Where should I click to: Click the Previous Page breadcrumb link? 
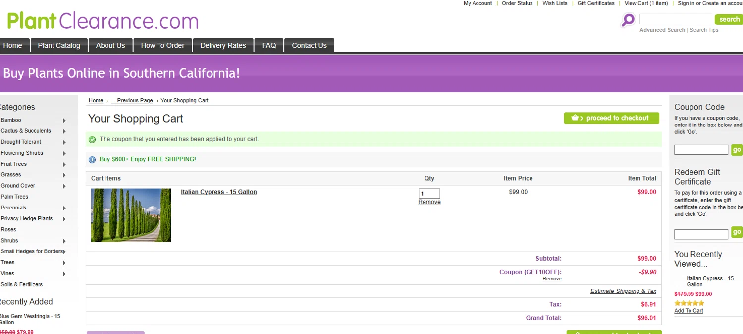132,101
